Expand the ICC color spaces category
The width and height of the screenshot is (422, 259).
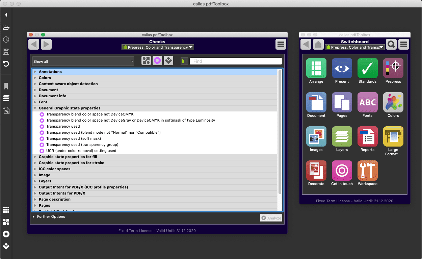point(35,169)
